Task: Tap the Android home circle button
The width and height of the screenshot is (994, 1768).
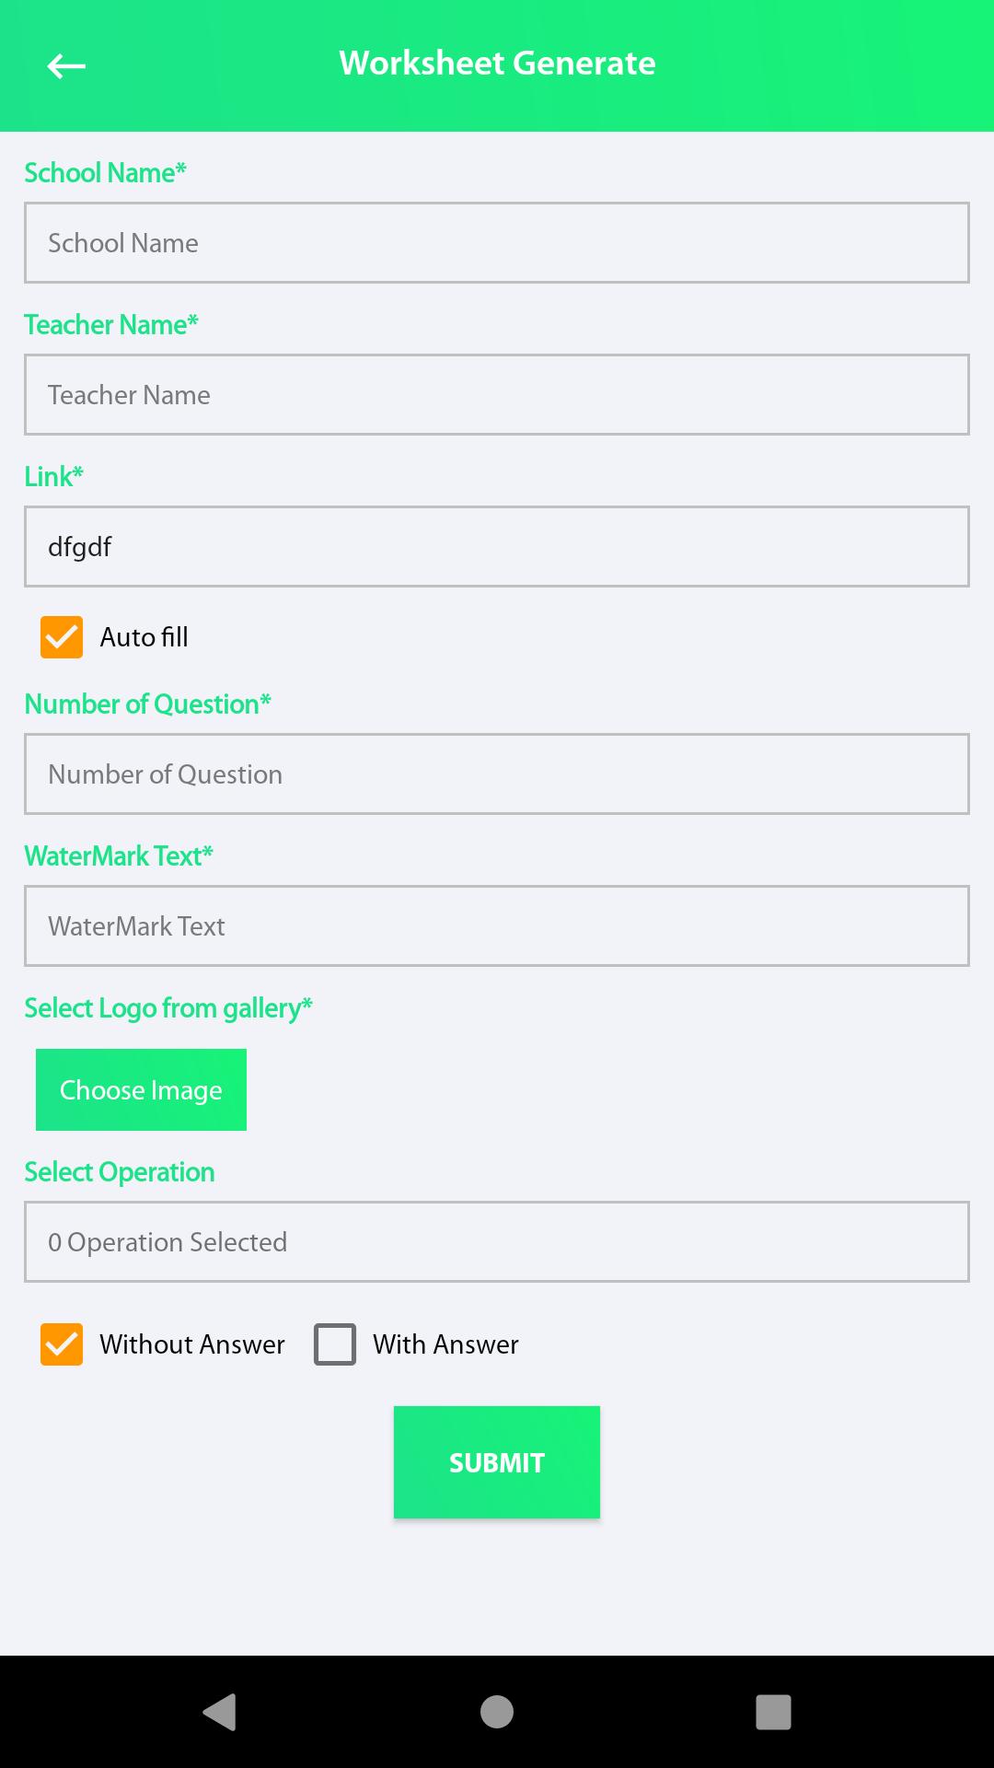Action: [x=497, y=1712]
